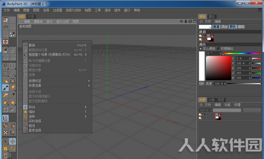Viewport: 264px width, 159px height.
Task: Select the Eraser tool
Action: [x=6, y=95]
